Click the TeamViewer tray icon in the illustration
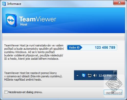Viewport: 127px width, 100px height. pyautogui.click(x=84, y=76)
